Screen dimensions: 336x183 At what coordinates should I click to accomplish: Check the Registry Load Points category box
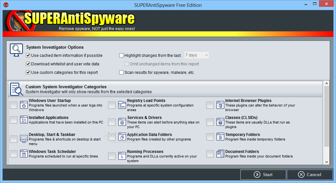[x=112, y=105]
